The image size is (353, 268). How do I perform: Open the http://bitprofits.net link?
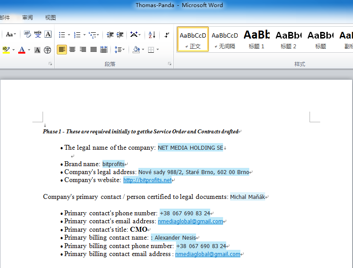[148, 180]
